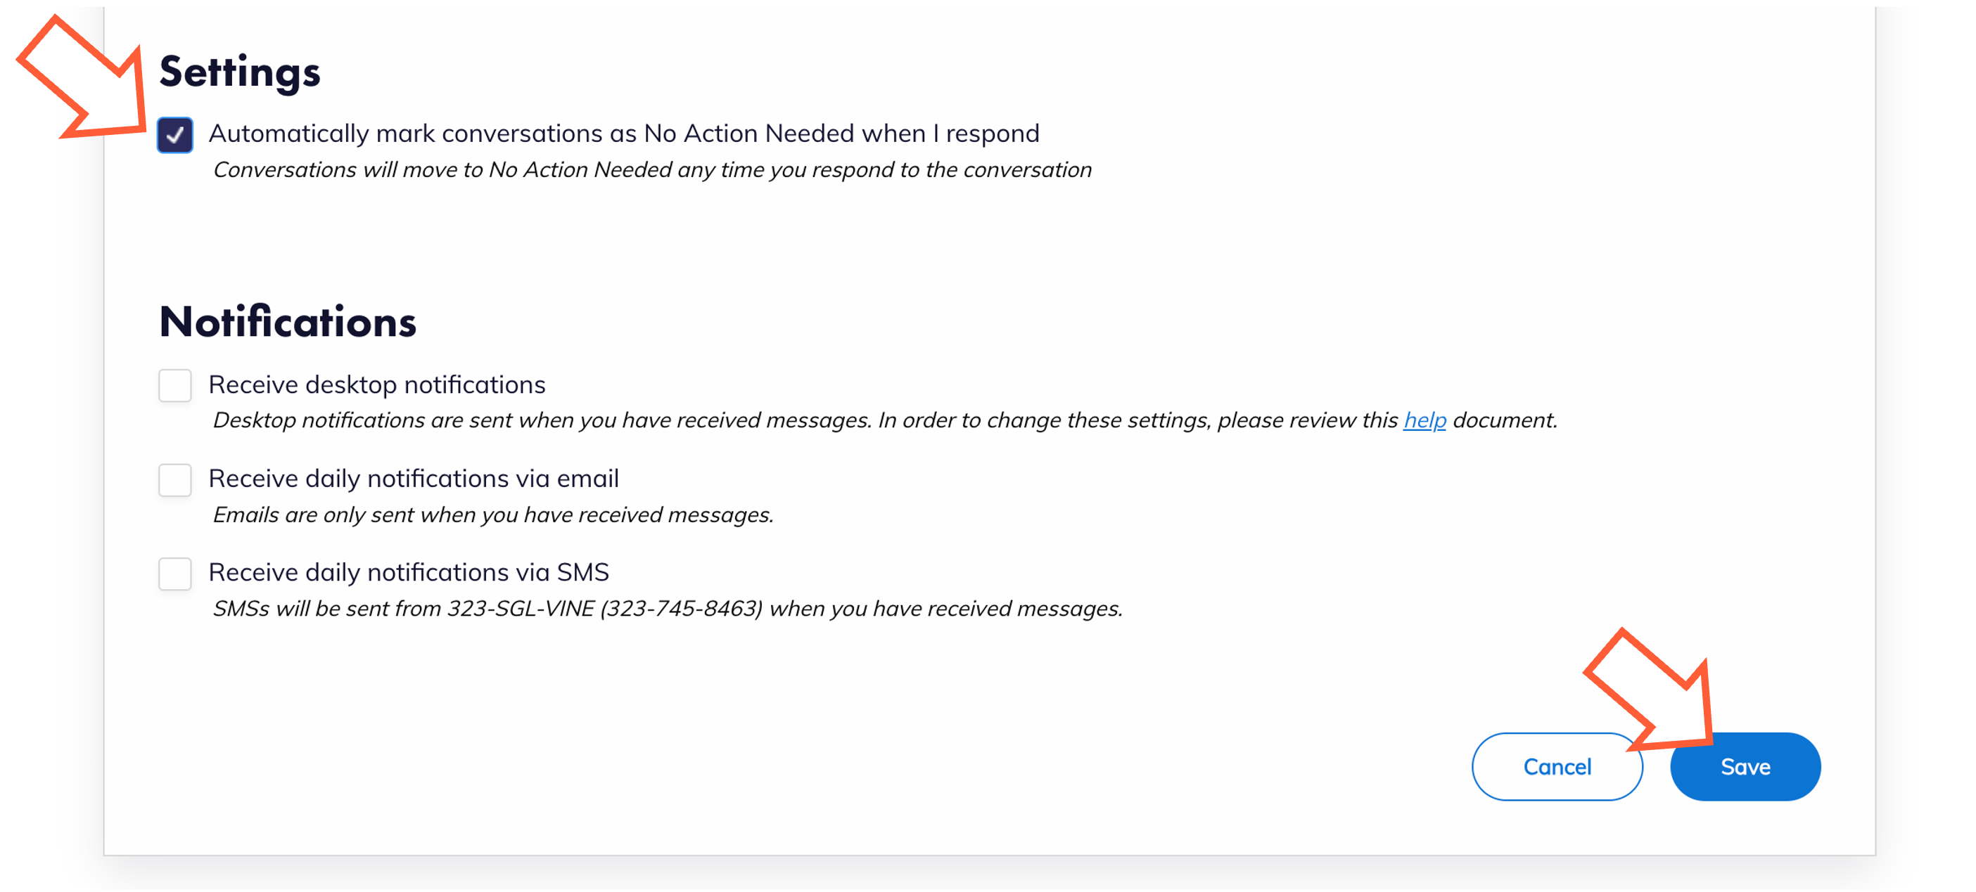Click the Settings heading

coord(240,72)
